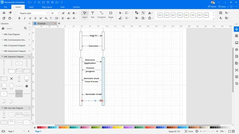The height and width of the screenshot is (134, 239).
Task: Toggle Italic formatting
Action: (25, 18)
